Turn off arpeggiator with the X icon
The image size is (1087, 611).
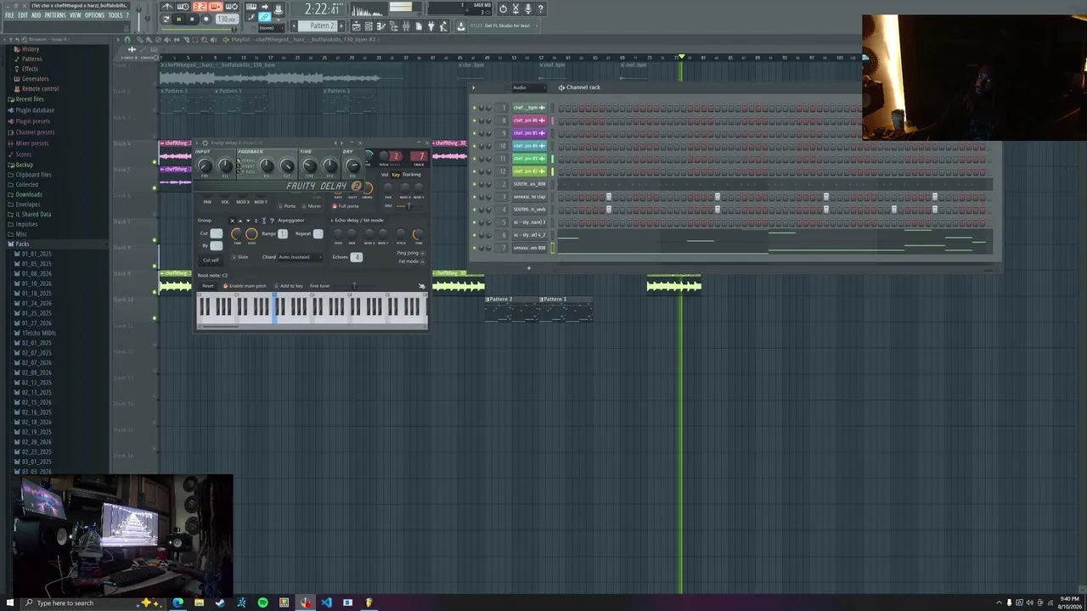point(232,221)
